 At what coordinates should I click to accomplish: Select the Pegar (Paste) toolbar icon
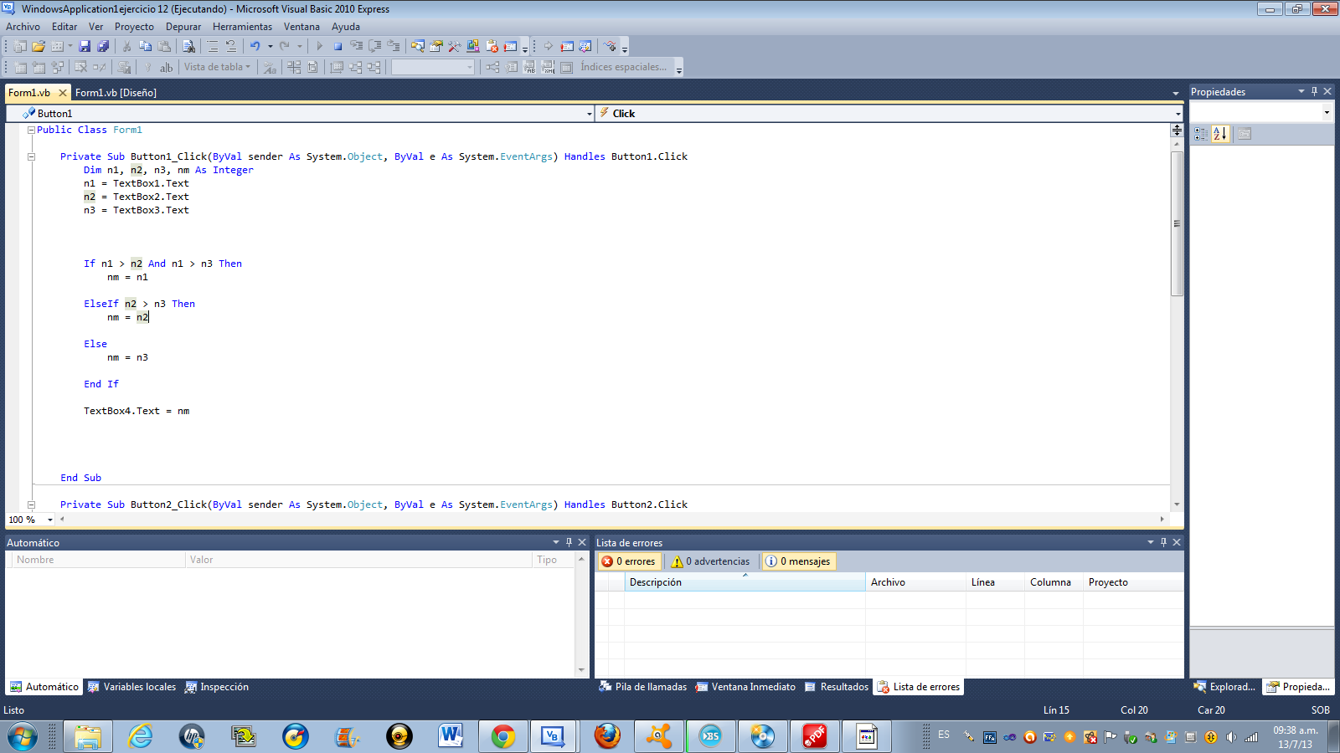(x=166, y=46)
